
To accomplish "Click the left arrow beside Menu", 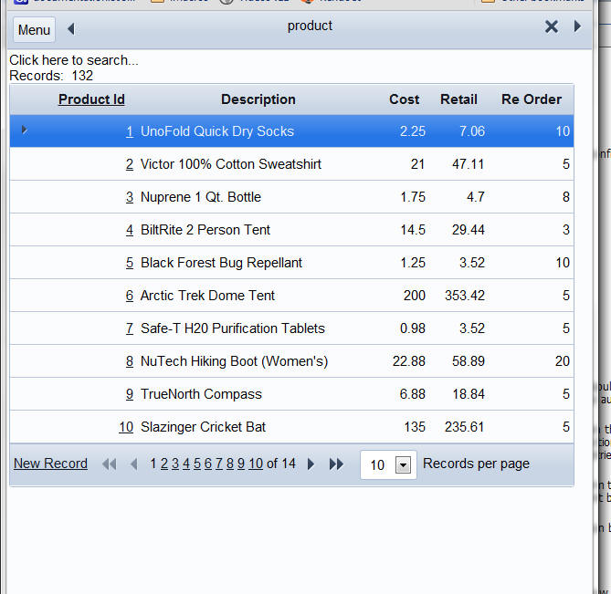I will (x=71, y=29).
